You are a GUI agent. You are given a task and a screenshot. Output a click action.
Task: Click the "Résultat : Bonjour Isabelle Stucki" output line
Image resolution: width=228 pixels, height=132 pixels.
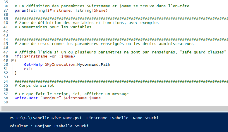click(49, 126)
